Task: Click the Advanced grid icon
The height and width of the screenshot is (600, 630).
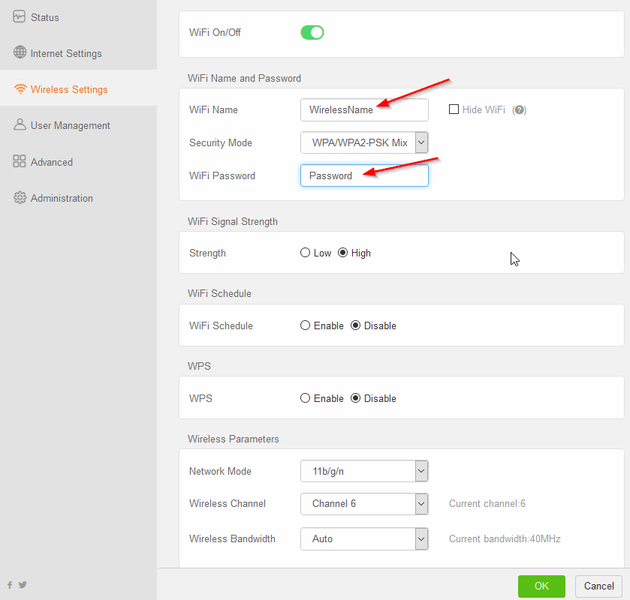Action: tap(20, 161)
